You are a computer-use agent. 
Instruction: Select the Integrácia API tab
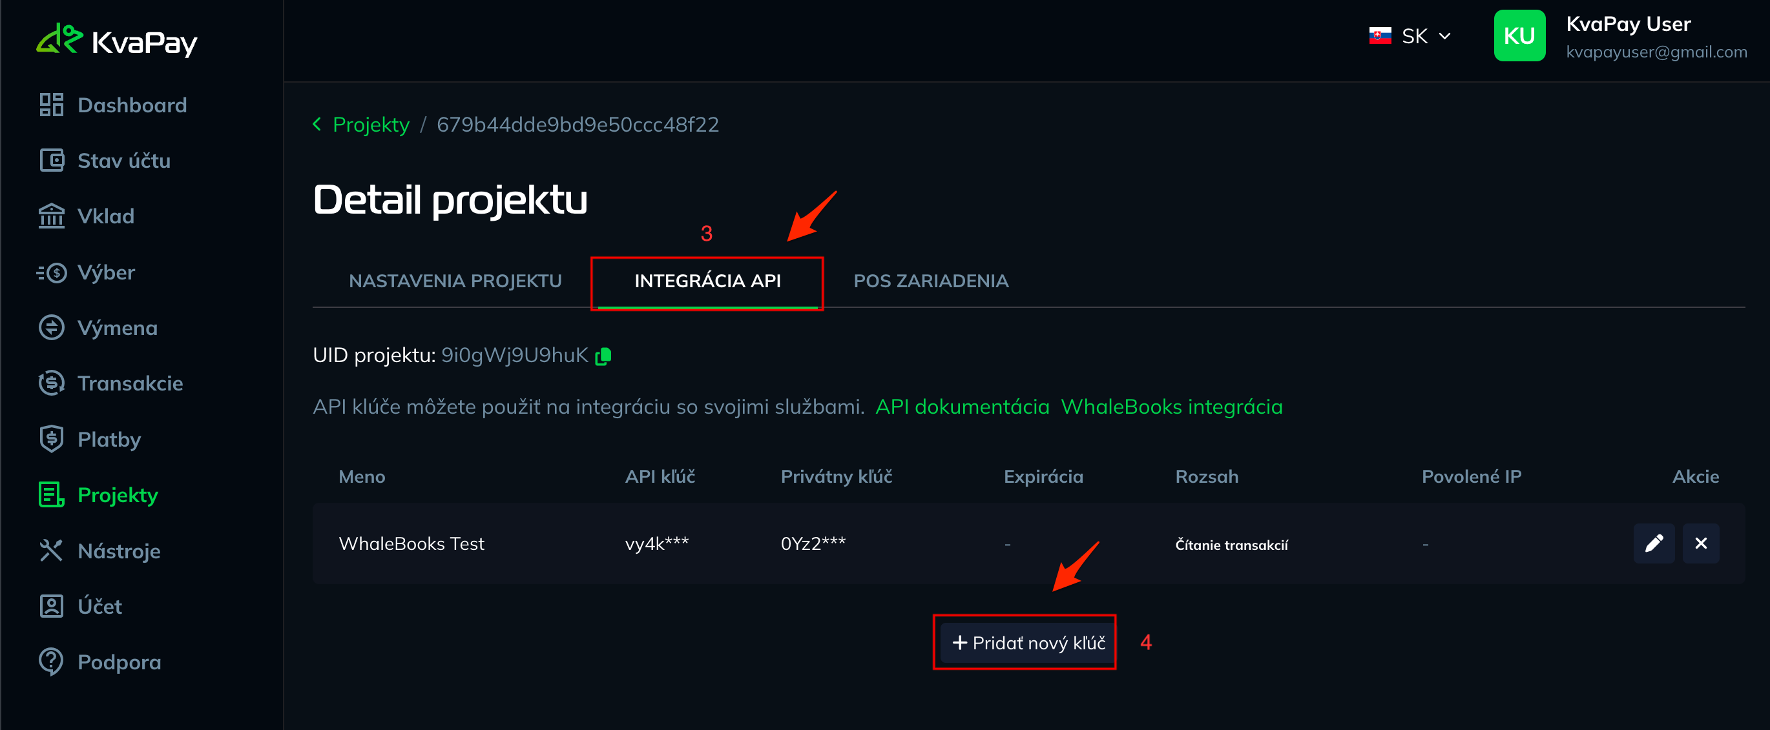[707, 281]
